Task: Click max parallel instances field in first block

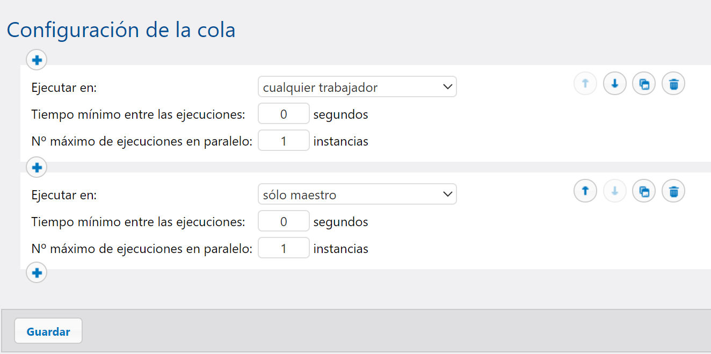Action: [284, 141]
